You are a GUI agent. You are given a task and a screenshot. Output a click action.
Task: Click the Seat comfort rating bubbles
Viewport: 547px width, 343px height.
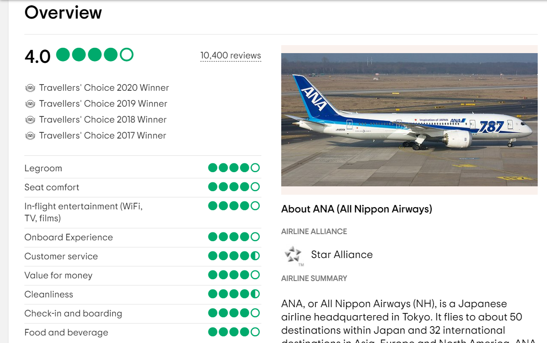point(234,187)
